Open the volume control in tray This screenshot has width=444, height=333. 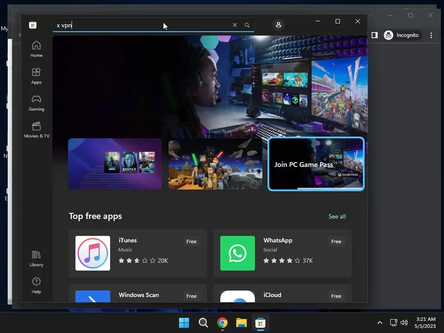click(x=404, y=323)
